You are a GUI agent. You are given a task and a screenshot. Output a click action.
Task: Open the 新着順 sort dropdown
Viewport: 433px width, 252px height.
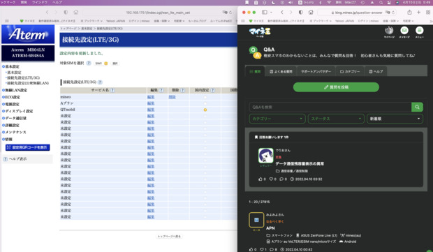395,119
